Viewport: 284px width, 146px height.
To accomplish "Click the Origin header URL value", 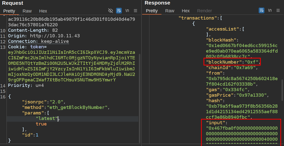I will point(55,36).
